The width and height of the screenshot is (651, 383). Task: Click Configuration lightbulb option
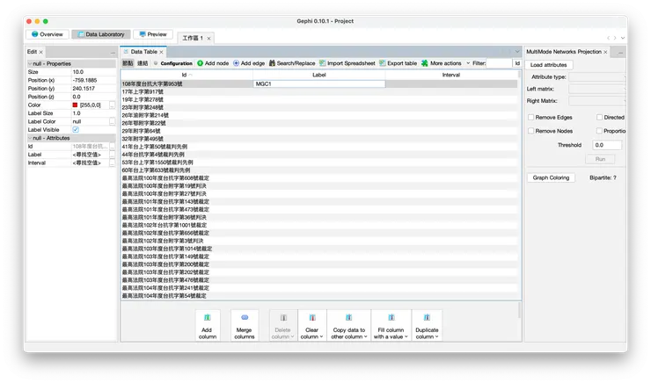pyautogui.click(x=172, y=63)
